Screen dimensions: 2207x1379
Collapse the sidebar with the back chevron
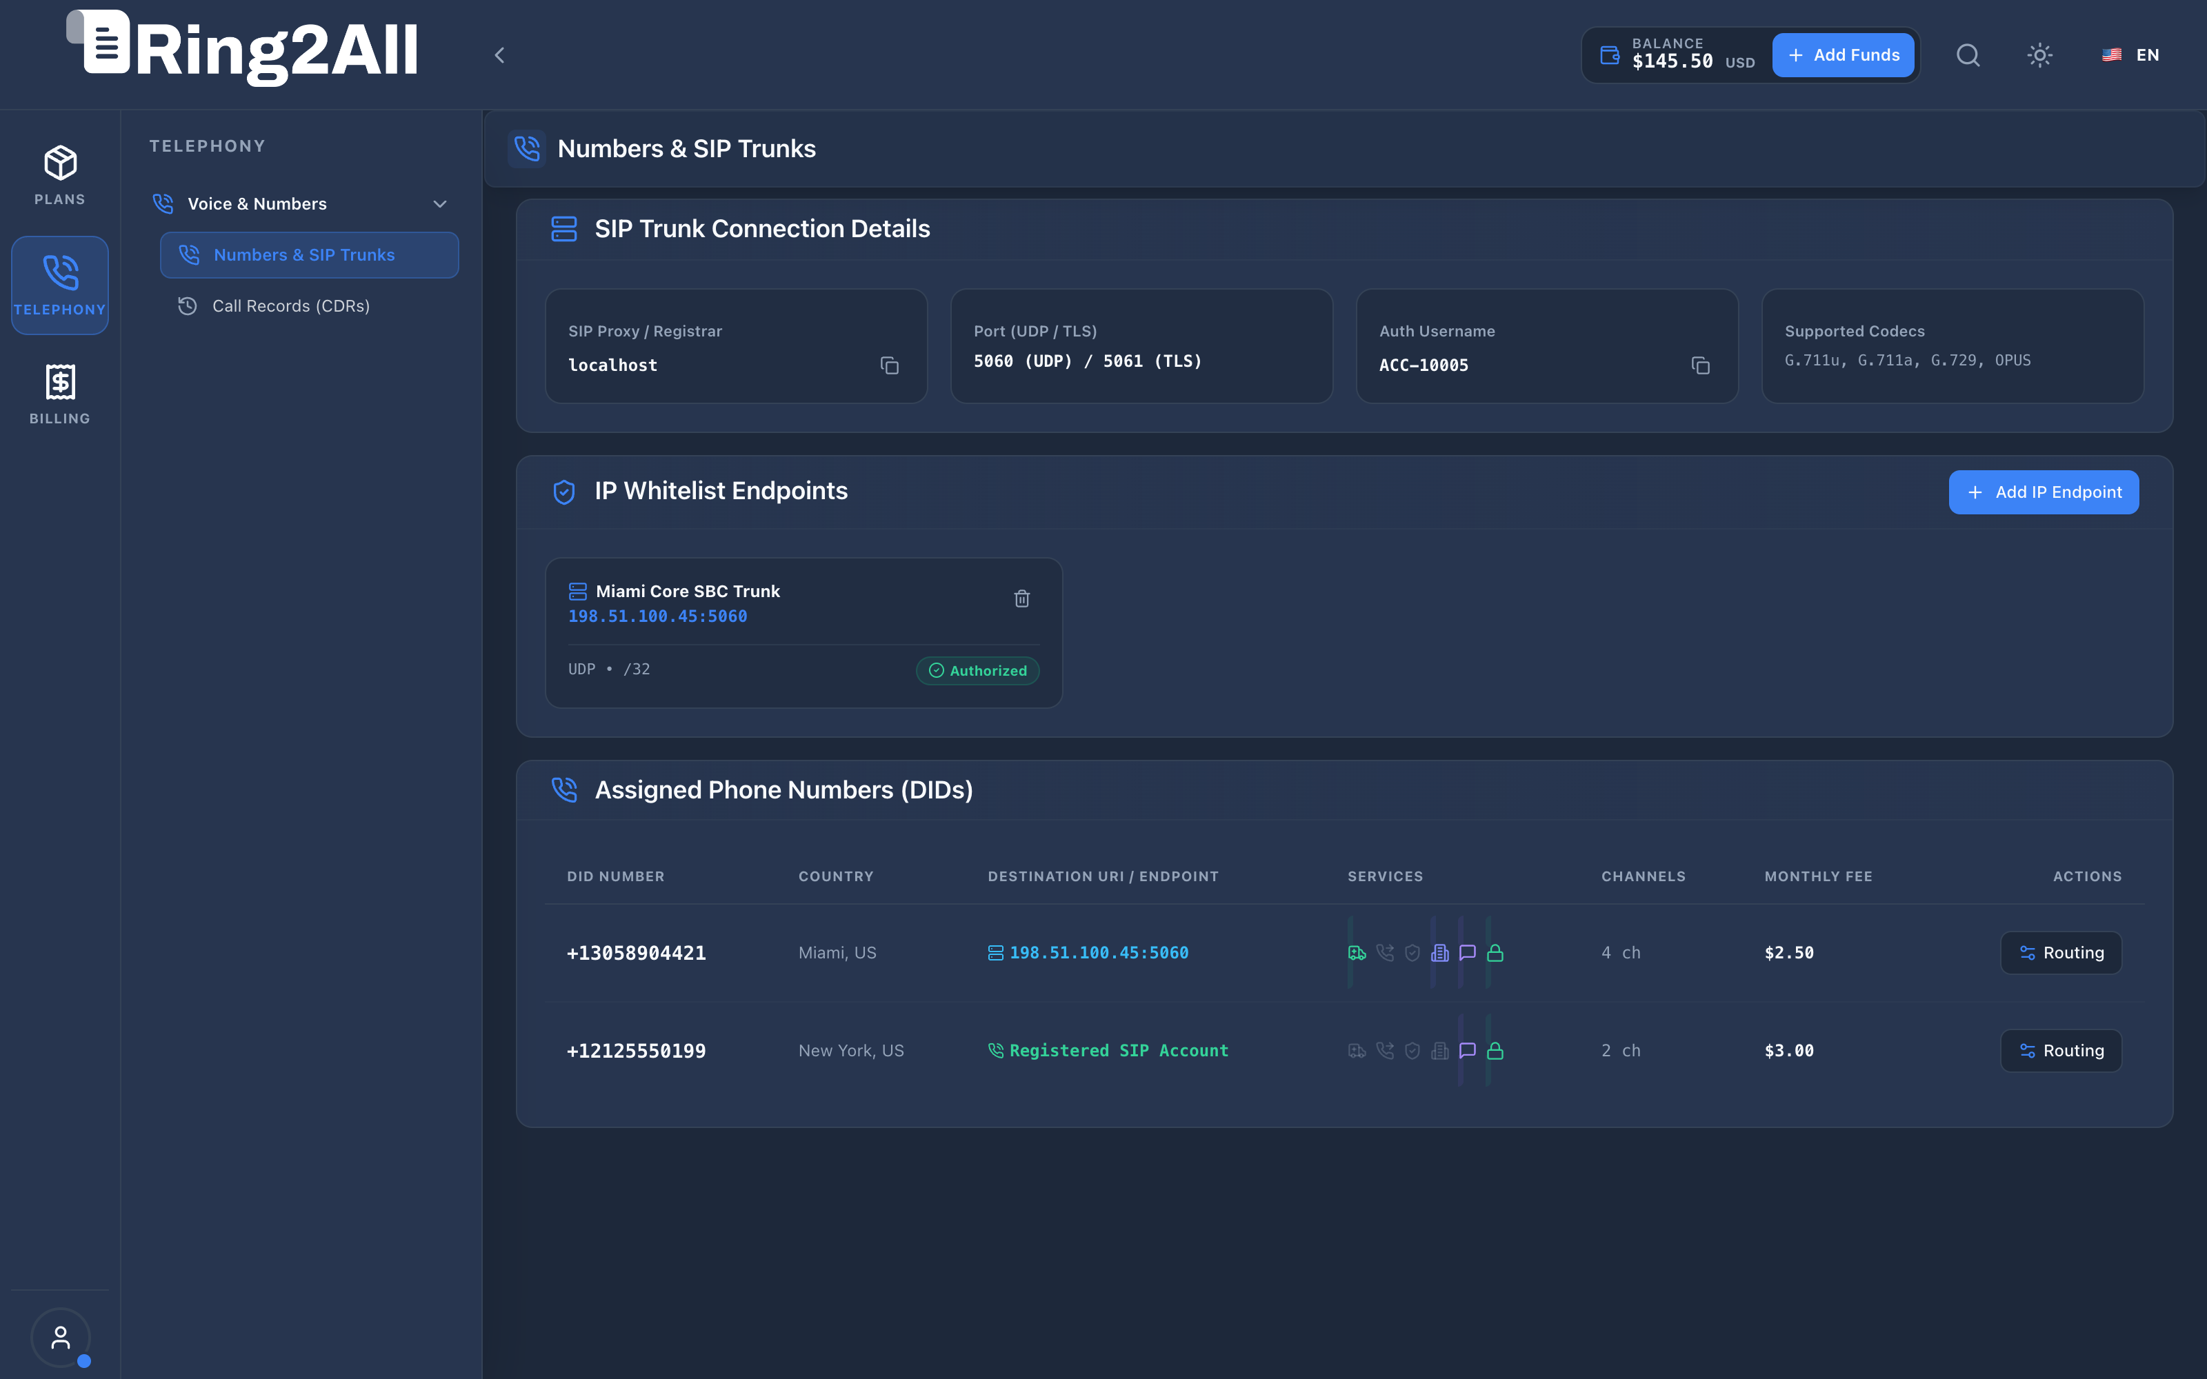click(499, 54)
